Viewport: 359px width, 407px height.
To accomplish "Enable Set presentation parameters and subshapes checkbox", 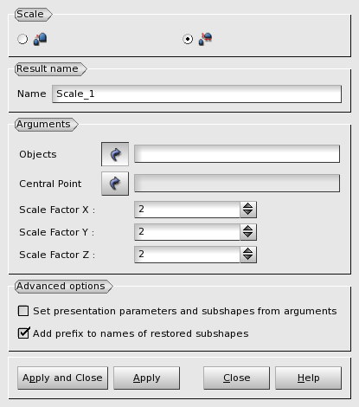I will point(23,311).
